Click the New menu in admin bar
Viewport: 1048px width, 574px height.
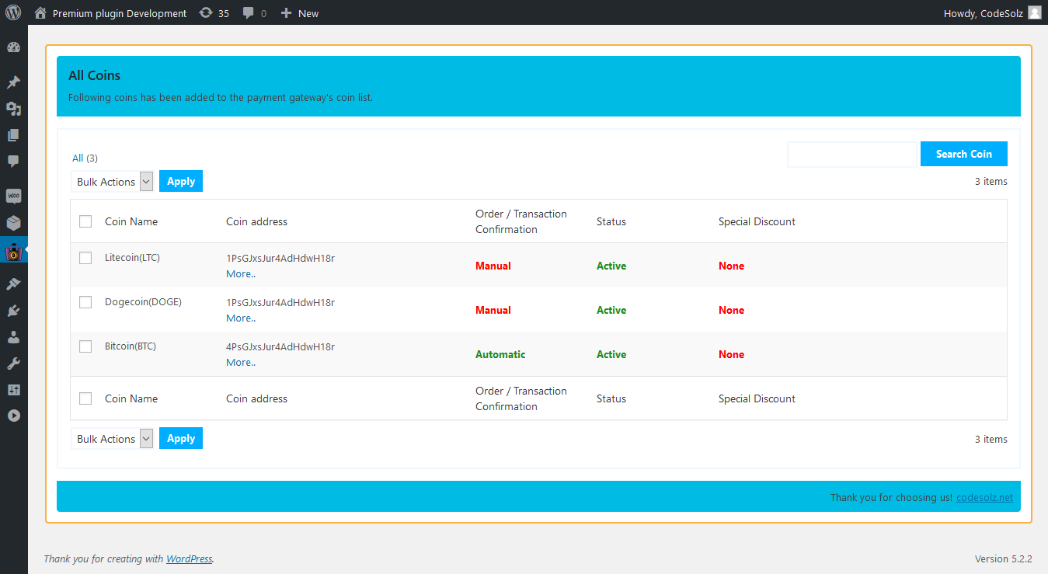300,13
